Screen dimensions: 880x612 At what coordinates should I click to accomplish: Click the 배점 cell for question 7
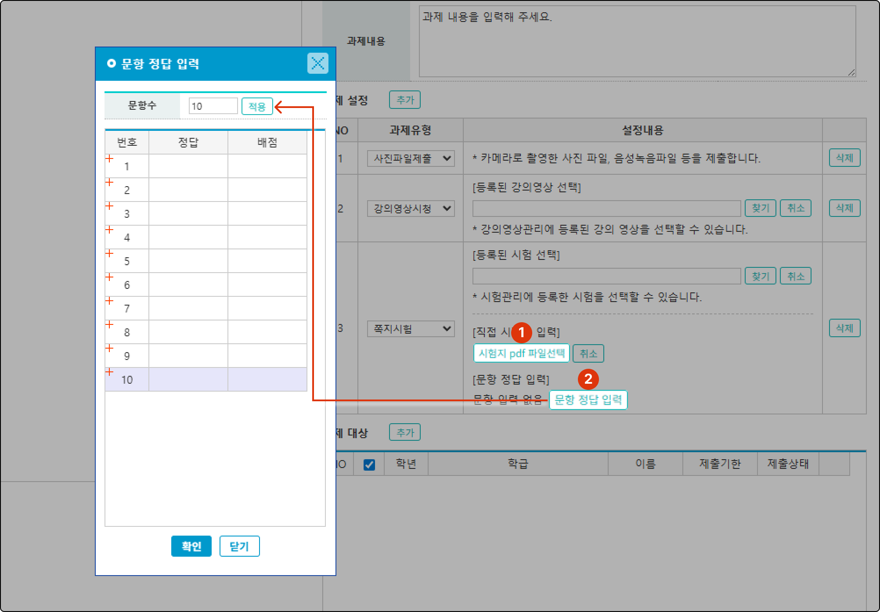click(267, 309)
